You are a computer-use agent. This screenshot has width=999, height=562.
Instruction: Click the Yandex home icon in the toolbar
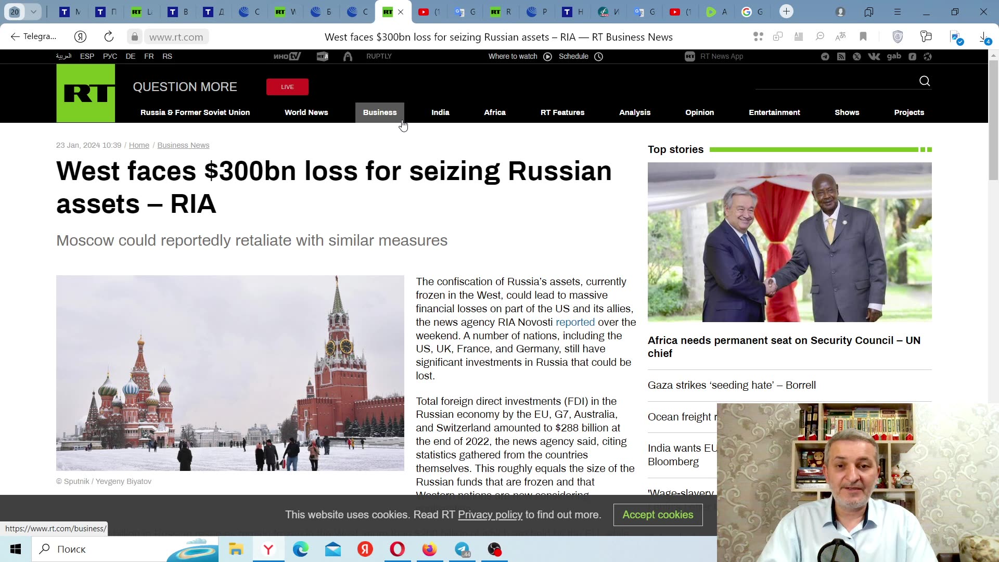[80, 37]
